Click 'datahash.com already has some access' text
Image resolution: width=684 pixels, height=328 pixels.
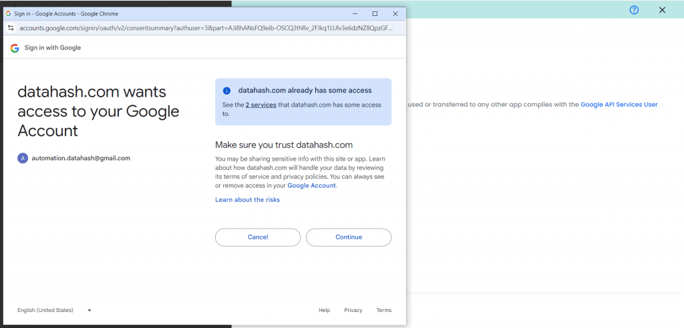pos(305,91)
